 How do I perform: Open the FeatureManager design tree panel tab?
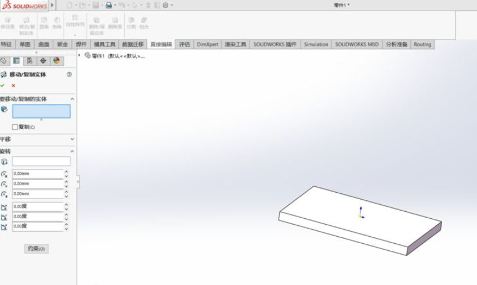(4, 61)
